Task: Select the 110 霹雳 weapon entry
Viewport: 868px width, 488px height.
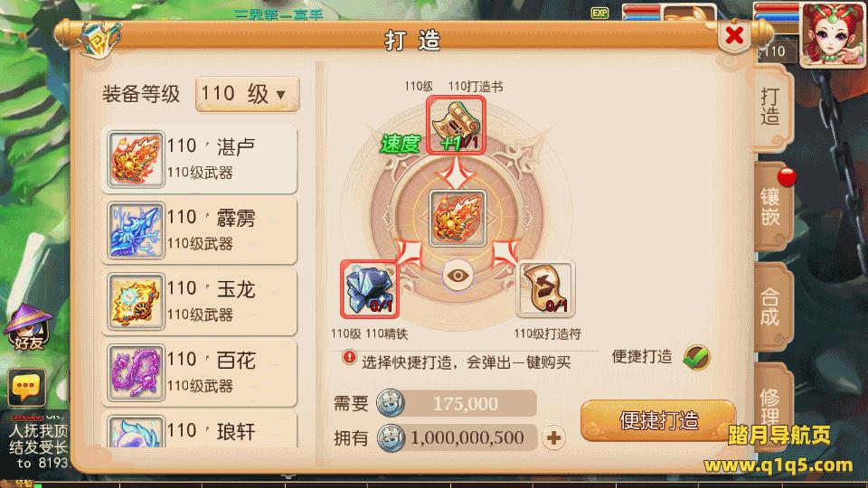Action: coord(199,230)
